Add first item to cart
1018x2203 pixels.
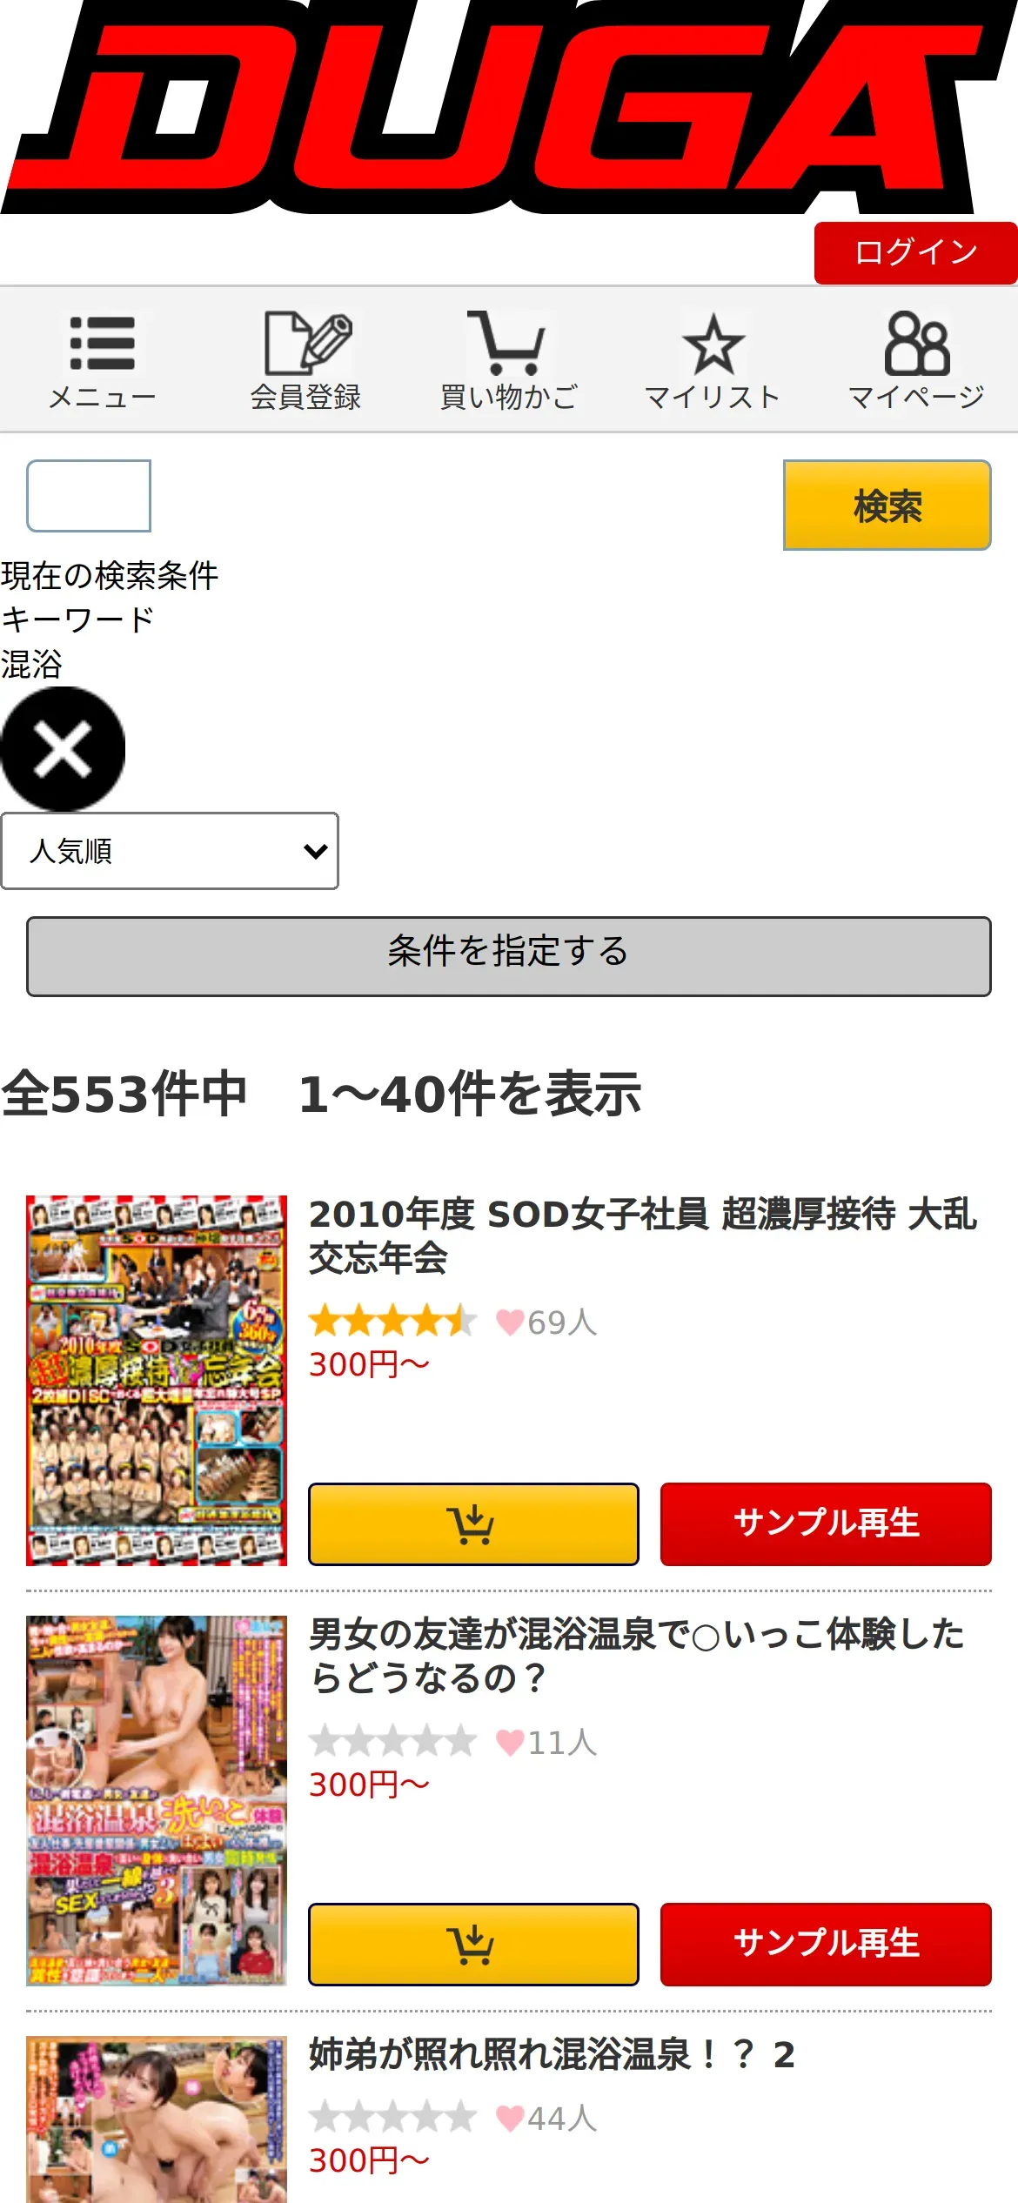473,1524
